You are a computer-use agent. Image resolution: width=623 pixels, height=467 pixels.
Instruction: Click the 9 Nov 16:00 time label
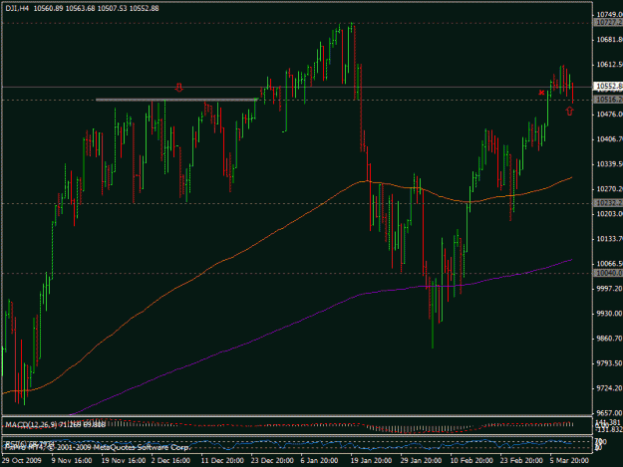click(72, 461)
